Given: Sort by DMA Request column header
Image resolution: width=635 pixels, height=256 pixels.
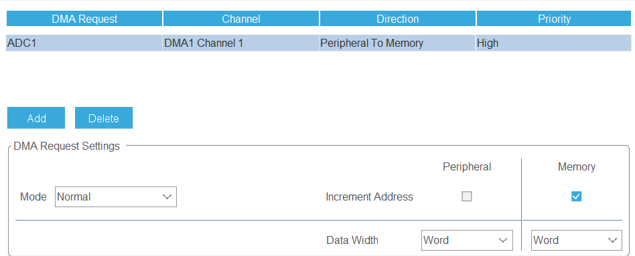Looking at the screenshot, I should point(84,19).
